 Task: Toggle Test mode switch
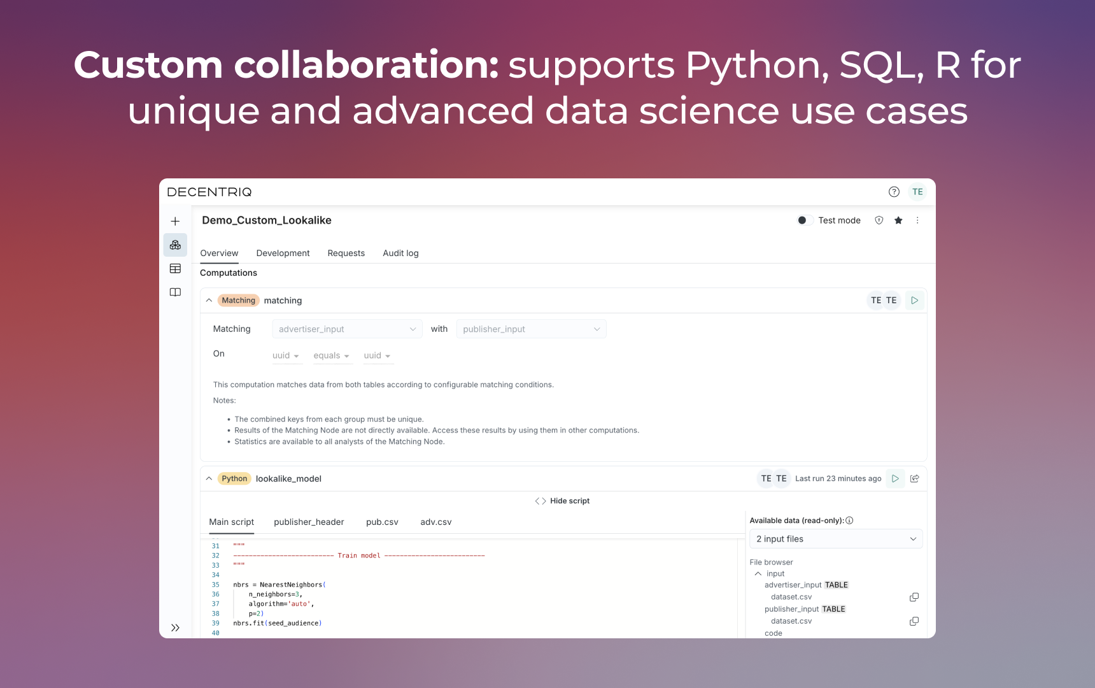coord(804,220)
